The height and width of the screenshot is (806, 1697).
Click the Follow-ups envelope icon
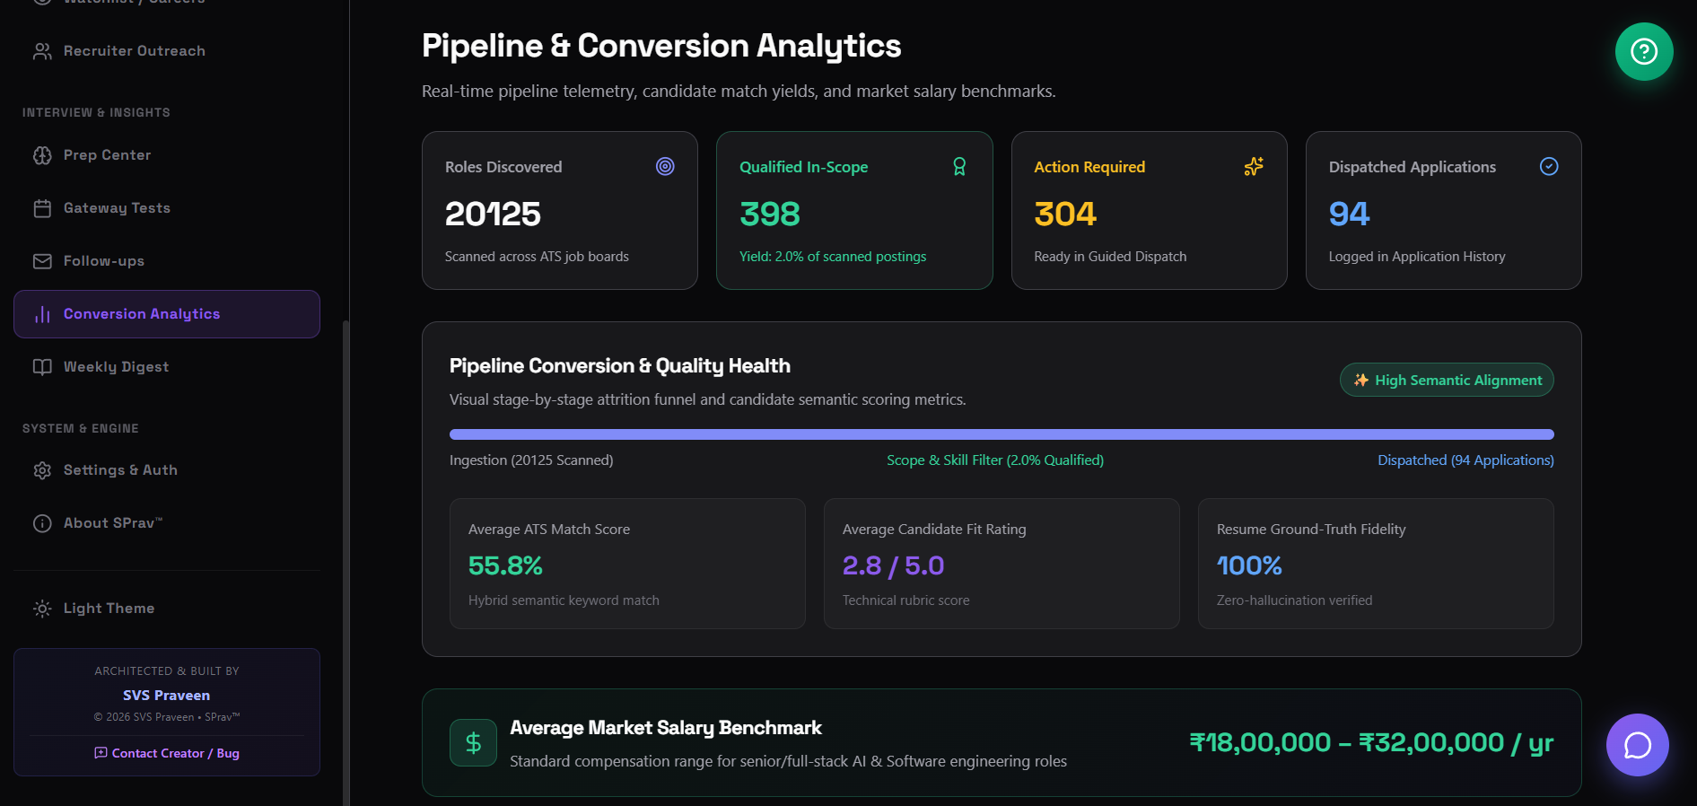tap(42, 261)
